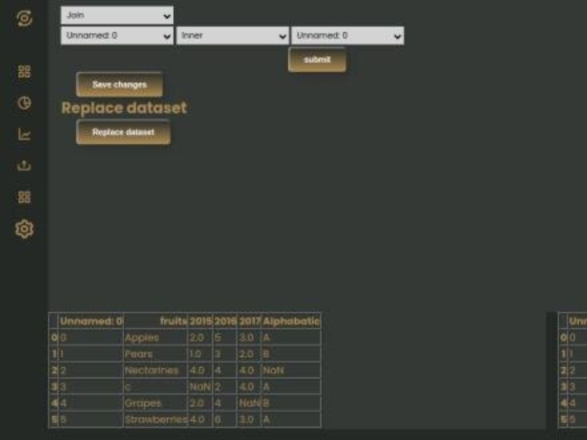Click Save changes button
The height and width of the screenshot is (440, 587).
tap(119, 84)
